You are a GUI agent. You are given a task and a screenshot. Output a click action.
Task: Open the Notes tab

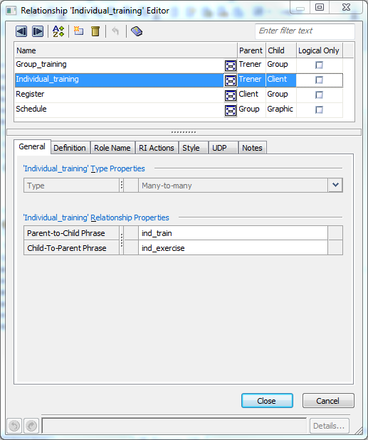pyautogui.click(x=252, y=148)
